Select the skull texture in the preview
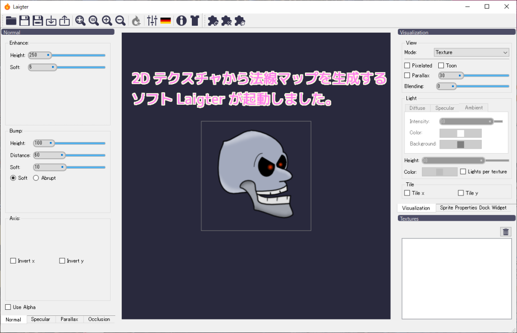This screenshot has width=517, height=333. [256, 175]
